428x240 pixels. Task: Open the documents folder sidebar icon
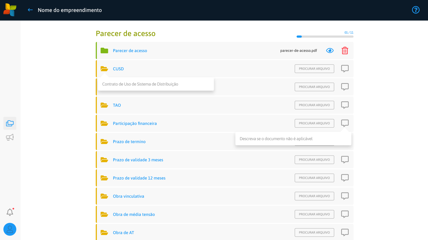coord(10,123)
